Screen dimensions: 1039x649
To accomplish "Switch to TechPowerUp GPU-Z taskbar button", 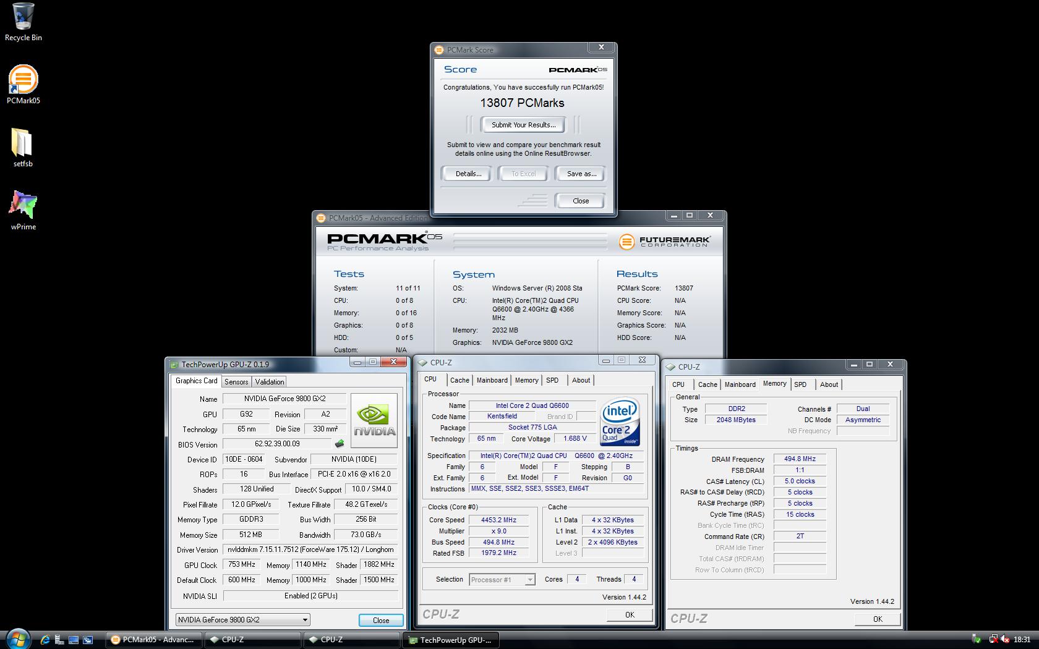I will (x=451, y=640).
